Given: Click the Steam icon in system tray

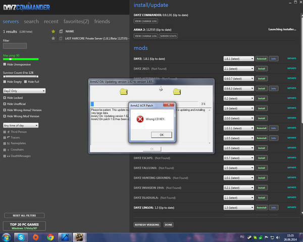Looking at the screenshot, I should click(249, 237).
